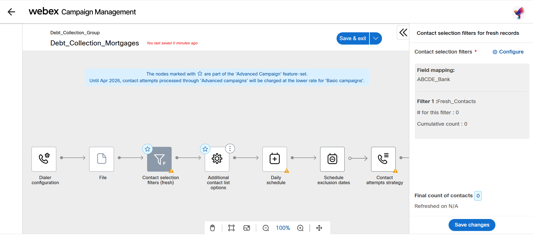This screenshot has height=236, width=533.
Task: Select Contact attempts strategy node
Action: (x=383, y=159)
